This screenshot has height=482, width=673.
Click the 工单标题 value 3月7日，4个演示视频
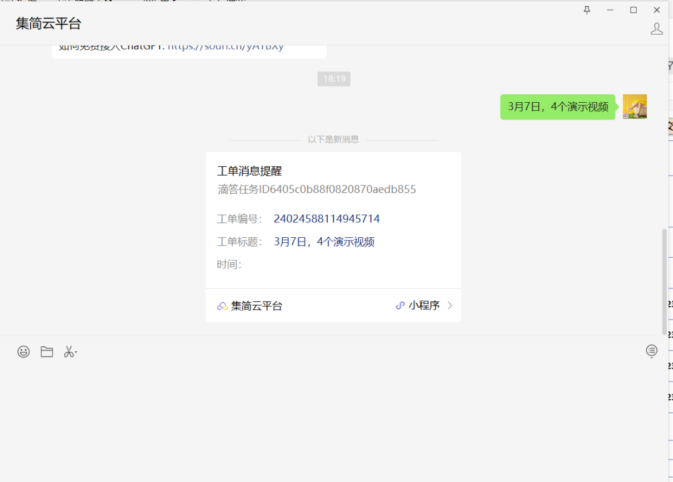point(324,242)
